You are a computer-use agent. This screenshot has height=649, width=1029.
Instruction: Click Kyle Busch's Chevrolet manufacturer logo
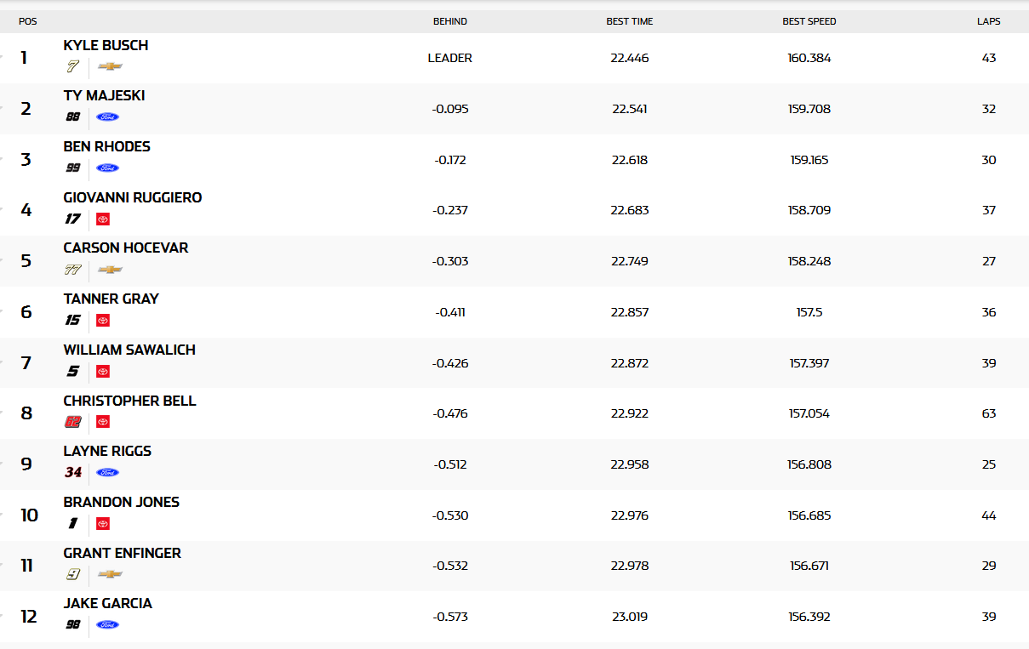(110, 65)
